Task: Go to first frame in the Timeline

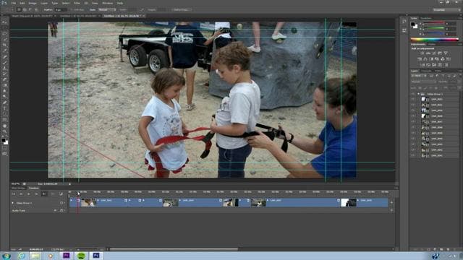Action: (13, 194)
